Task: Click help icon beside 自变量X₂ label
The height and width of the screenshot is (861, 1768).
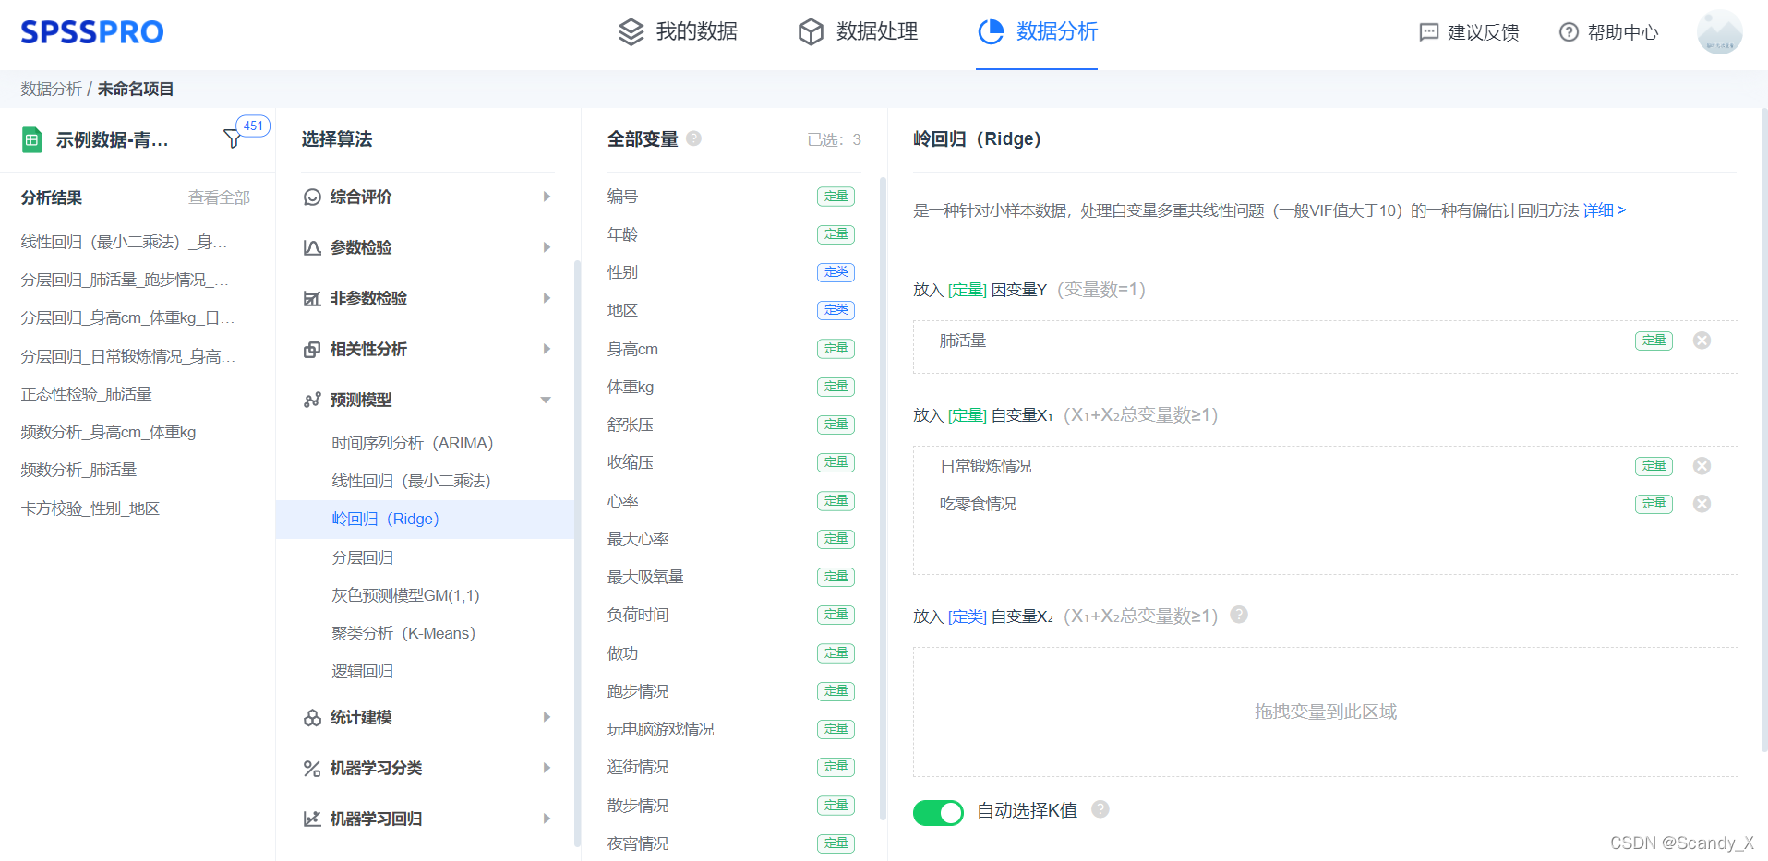Action: [1239, 615]
